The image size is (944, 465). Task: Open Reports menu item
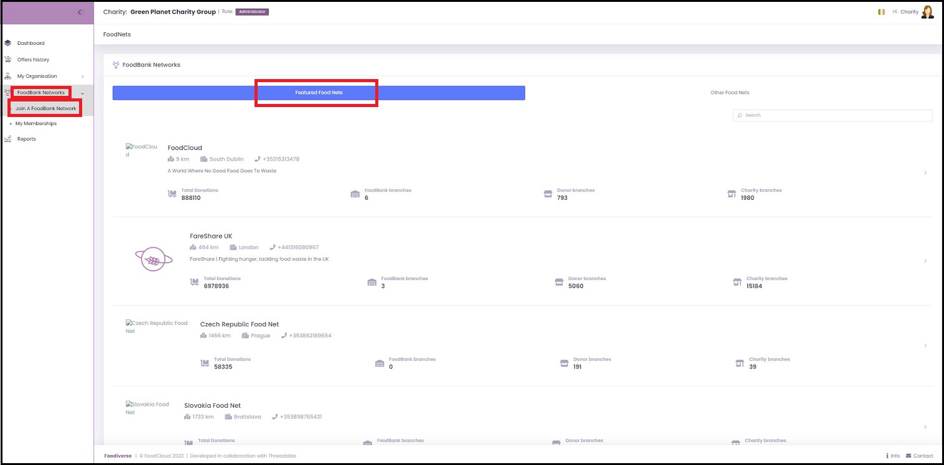point(27,139)
